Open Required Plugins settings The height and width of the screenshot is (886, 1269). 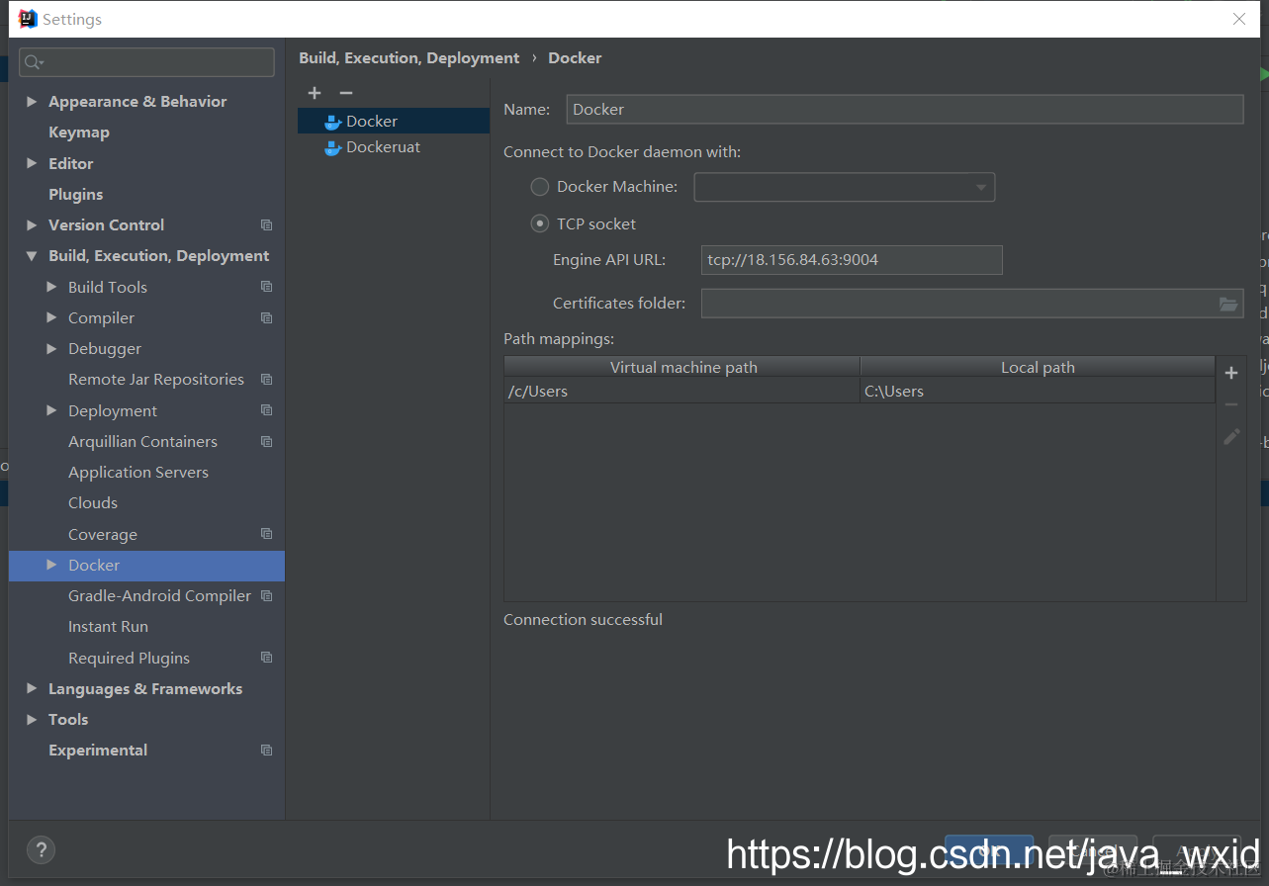[x=129, y=659]
